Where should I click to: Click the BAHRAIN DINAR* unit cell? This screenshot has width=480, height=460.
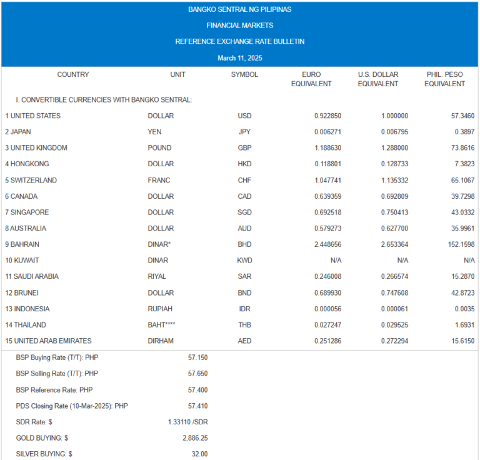coord(160,244)
